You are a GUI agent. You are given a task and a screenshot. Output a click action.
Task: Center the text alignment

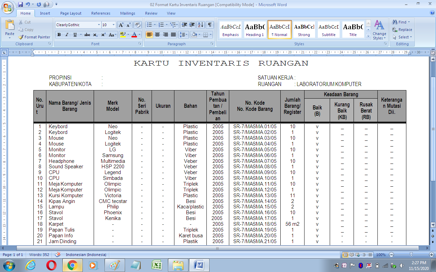(157, 35)
